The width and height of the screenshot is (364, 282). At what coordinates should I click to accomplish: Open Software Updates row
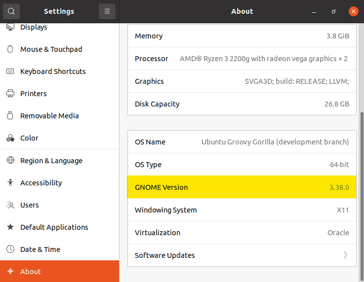pos(242,255)
